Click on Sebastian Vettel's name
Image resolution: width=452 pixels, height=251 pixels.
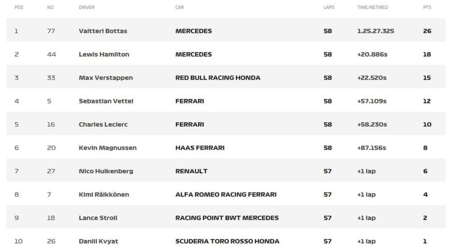(106, 101)
